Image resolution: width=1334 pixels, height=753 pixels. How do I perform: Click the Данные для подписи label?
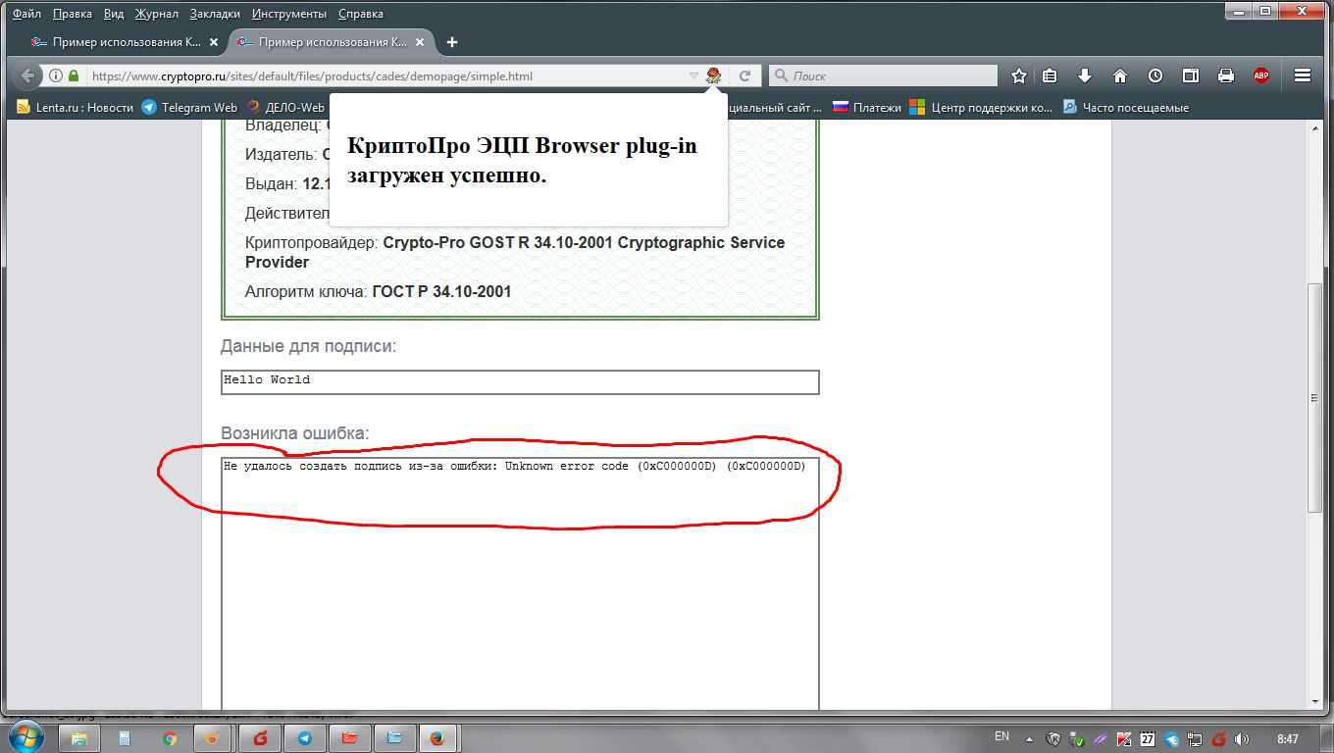(x=309, y=346)
